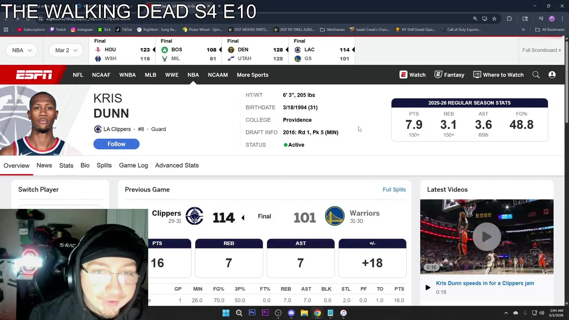This screenshot has width=569, height=320.
Task: Open the ESPN user profile icon
Action: (552, 75)
